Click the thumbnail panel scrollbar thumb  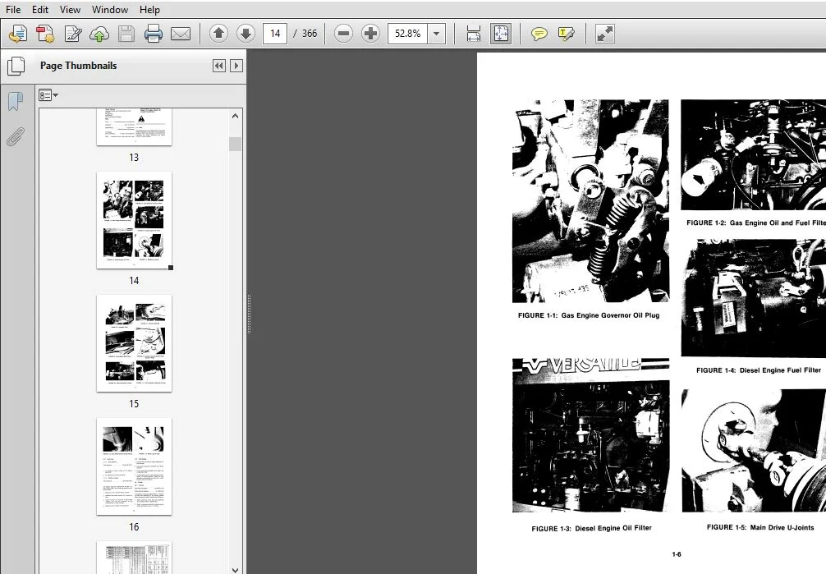tap(236, 144)
